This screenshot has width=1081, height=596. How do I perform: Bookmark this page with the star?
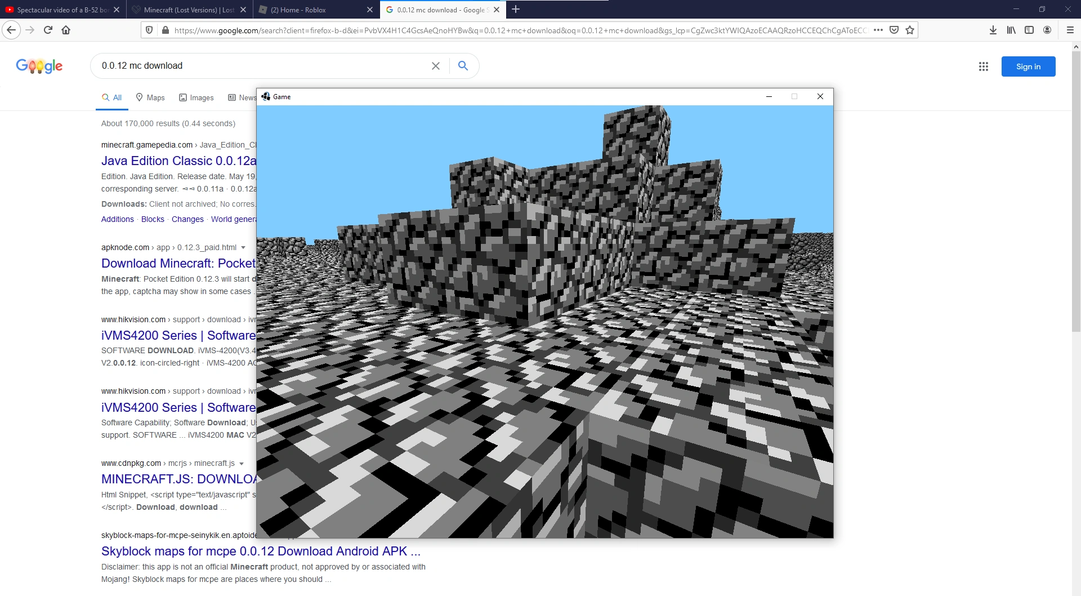point(910,30)
